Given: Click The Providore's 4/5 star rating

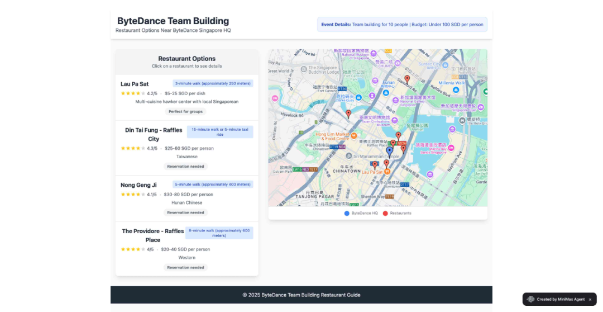Looking at the screenshot, I should click(137, 249).
